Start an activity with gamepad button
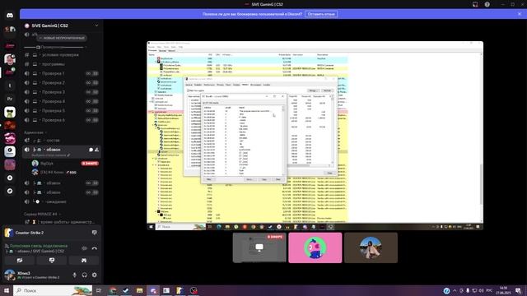The width and height of the screenshot is (527, 296). pyautogui.click(x=84, y=261)
